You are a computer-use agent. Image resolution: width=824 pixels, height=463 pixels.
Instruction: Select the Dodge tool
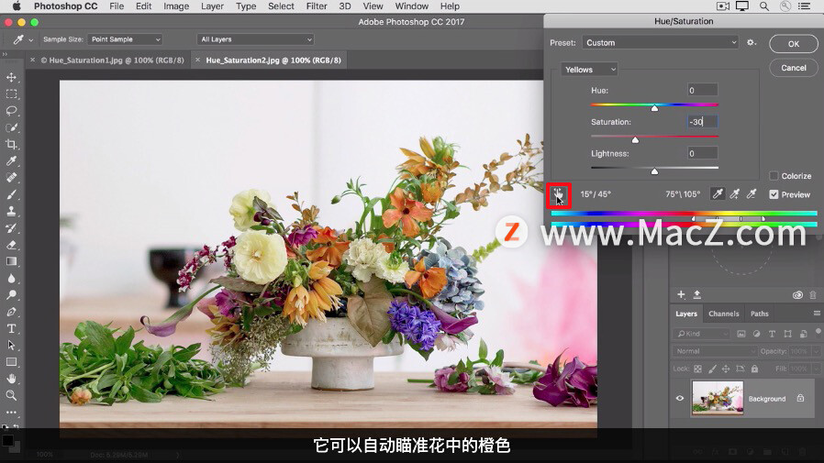(x=11, y=295)
